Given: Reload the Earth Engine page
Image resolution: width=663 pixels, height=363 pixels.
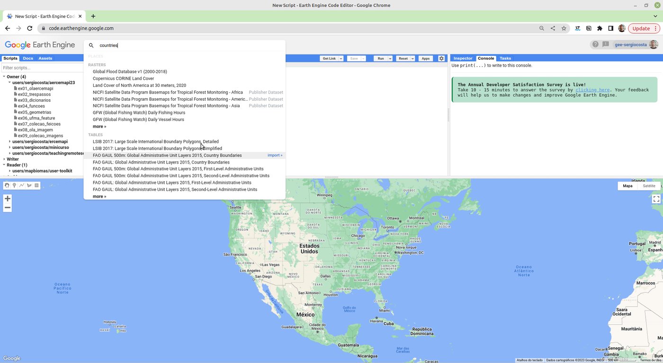Looking at the screenshot, I should [x=29, y=28].
